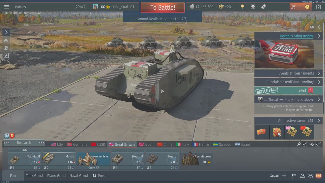The height and width of the screenshot is (183, 325).
Task: Select the Plane Grind preset tab
Action: [x=56, y=176]
